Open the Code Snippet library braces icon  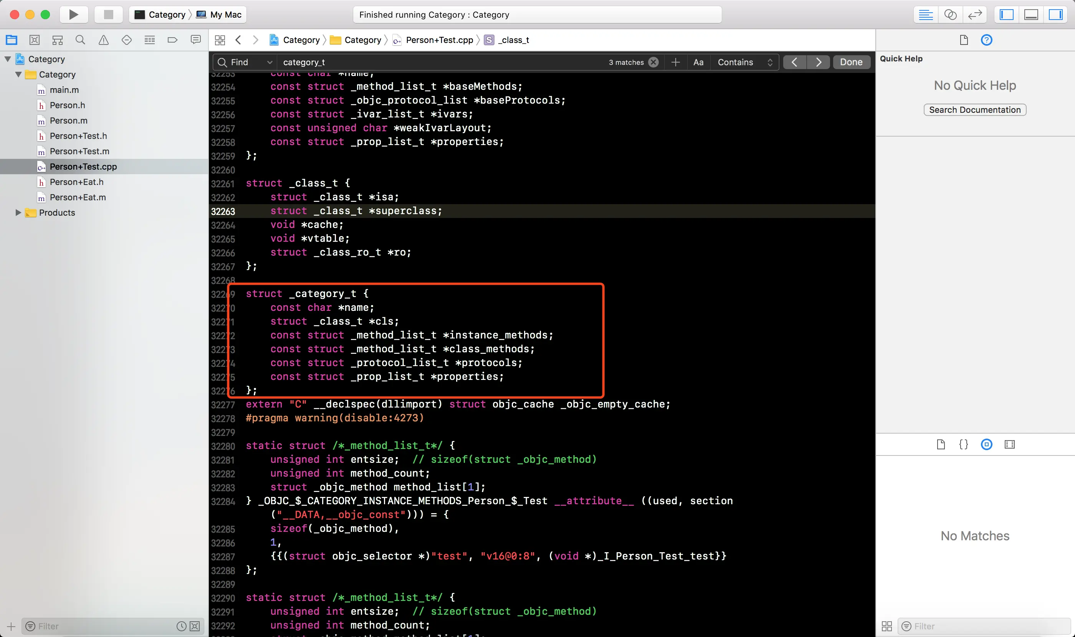(963, 444)
